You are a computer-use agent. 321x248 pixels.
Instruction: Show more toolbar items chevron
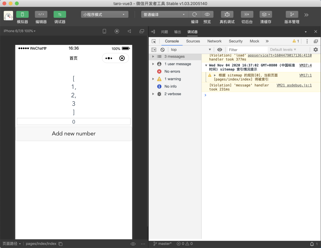(306, 15)
